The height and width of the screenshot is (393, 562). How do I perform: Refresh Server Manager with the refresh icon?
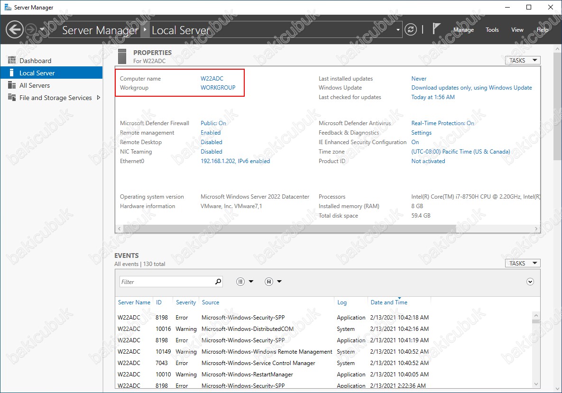pos(411,30)
